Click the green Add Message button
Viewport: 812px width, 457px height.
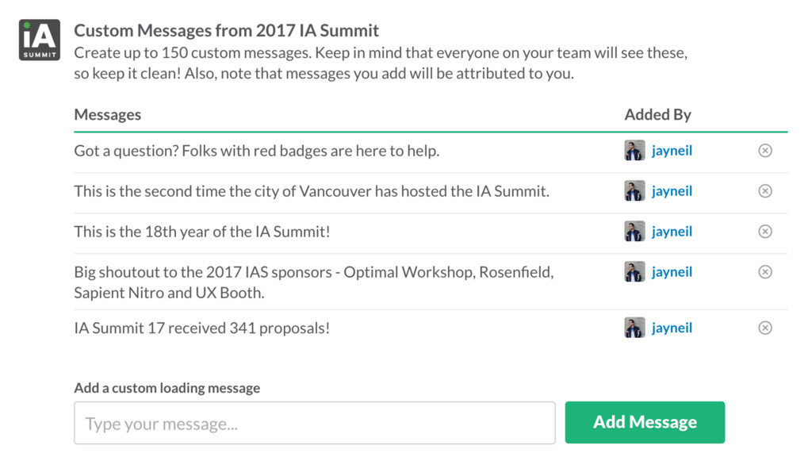645,422
